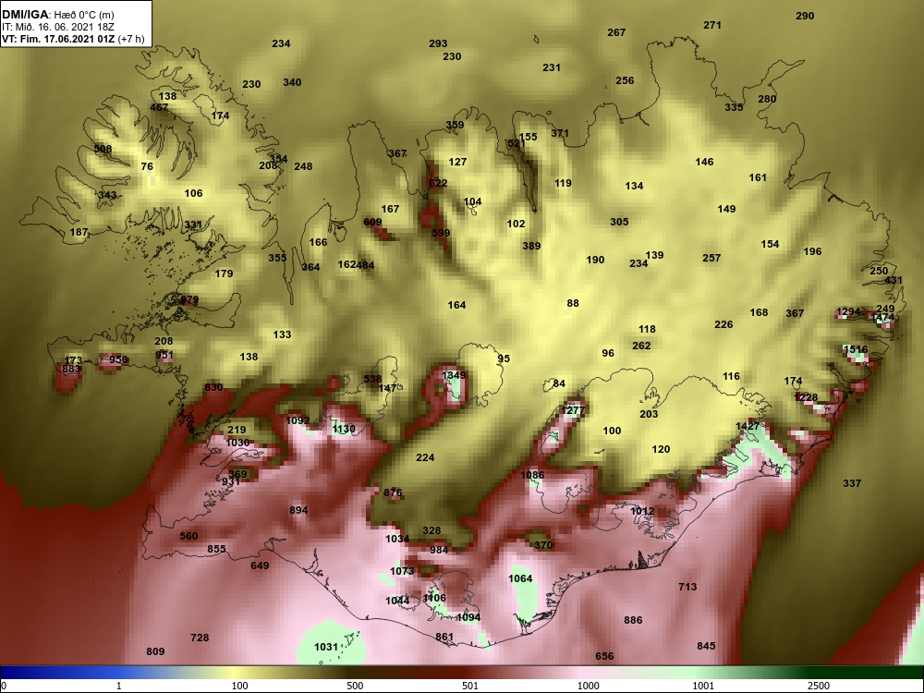Click the 1073 value on the map
This screenshot has width=924, height=693.
[x=402, y=571]
